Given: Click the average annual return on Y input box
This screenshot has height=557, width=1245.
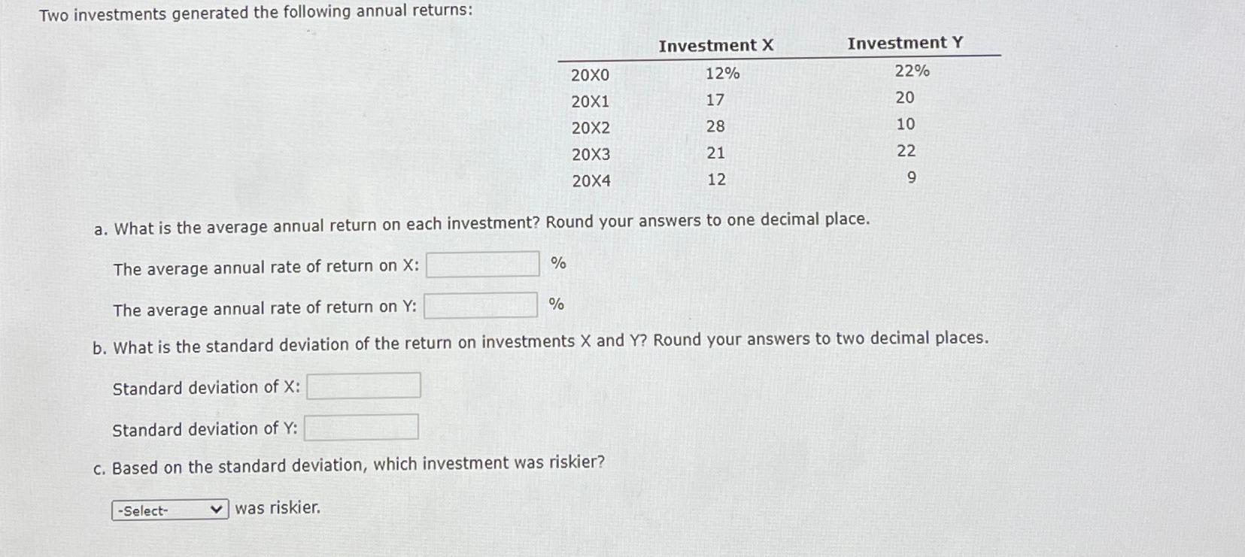Looking at the screenshot, I should (480, 304).
